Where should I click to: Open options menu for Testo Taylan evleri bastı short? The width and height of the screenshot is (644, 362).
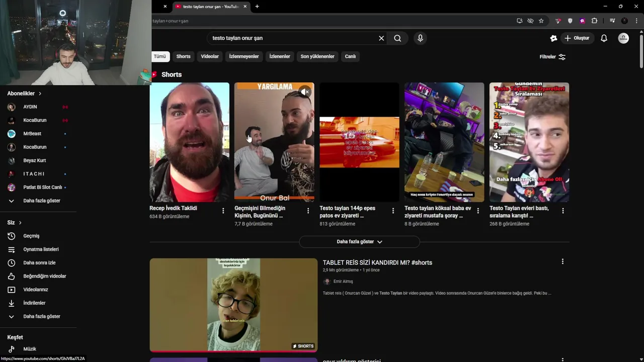563,211
